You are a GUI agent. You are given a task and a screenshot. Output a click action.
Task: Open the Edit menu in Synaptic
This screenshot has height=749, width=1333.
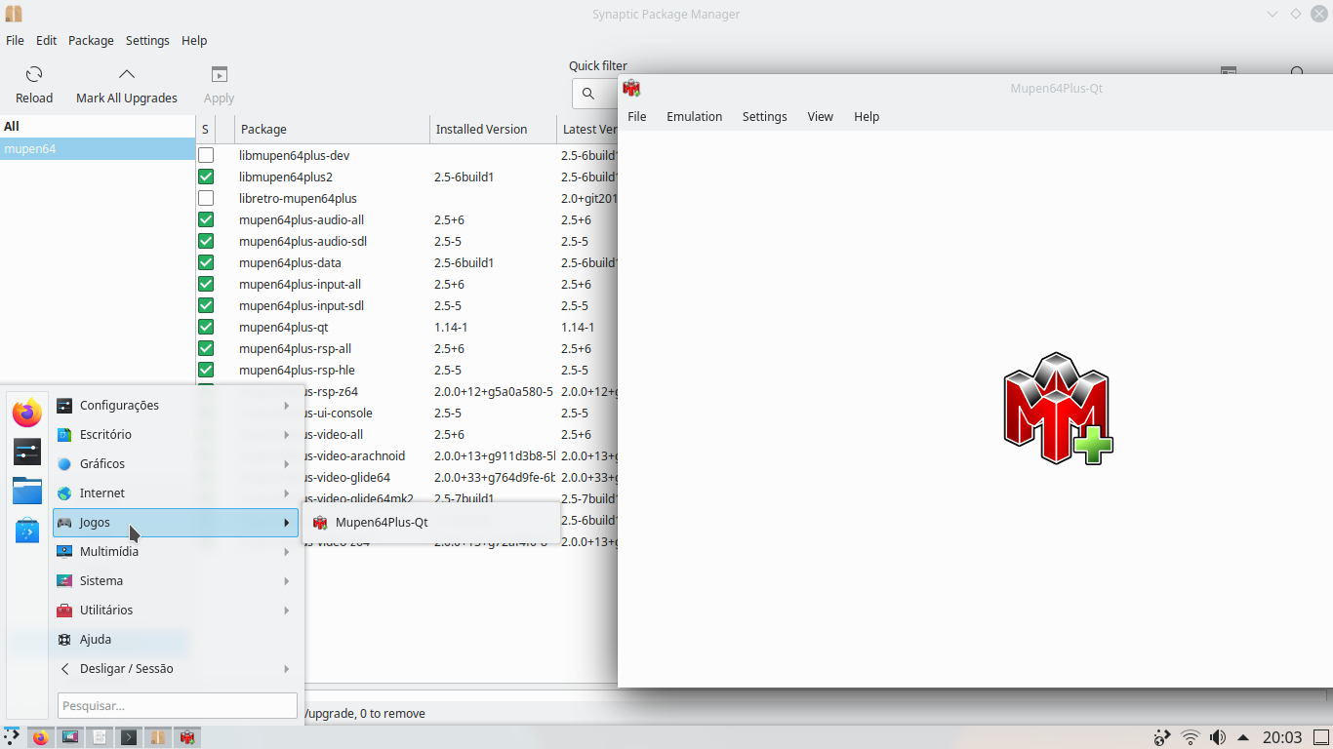[x=46, y=40]
